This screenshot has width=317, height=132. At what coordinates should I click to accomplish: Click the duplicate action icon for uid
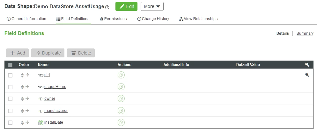tap(121, 75)
